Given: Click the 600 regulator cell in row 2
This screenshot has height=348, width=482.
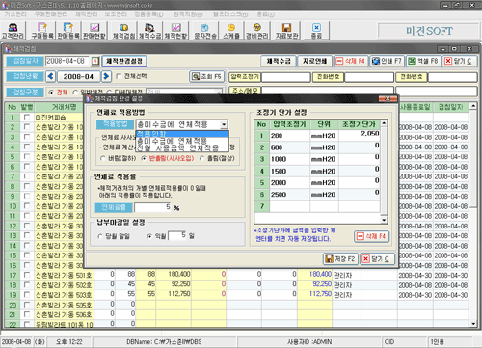Looking at the screenshot, I should 290,147.
